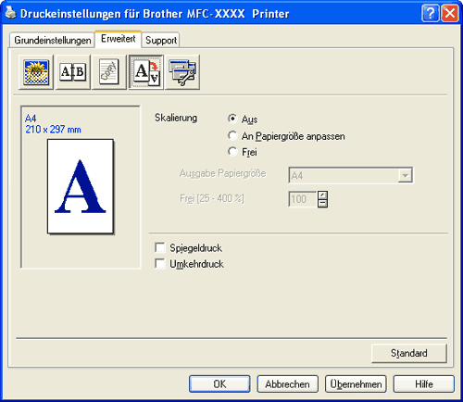Screen dimensions: 463x402
Task: Open the device options wrench icon
Action: [x=182, y=72]
